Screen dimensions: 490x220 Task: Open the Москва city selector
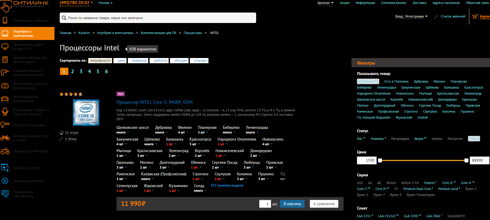105,3
